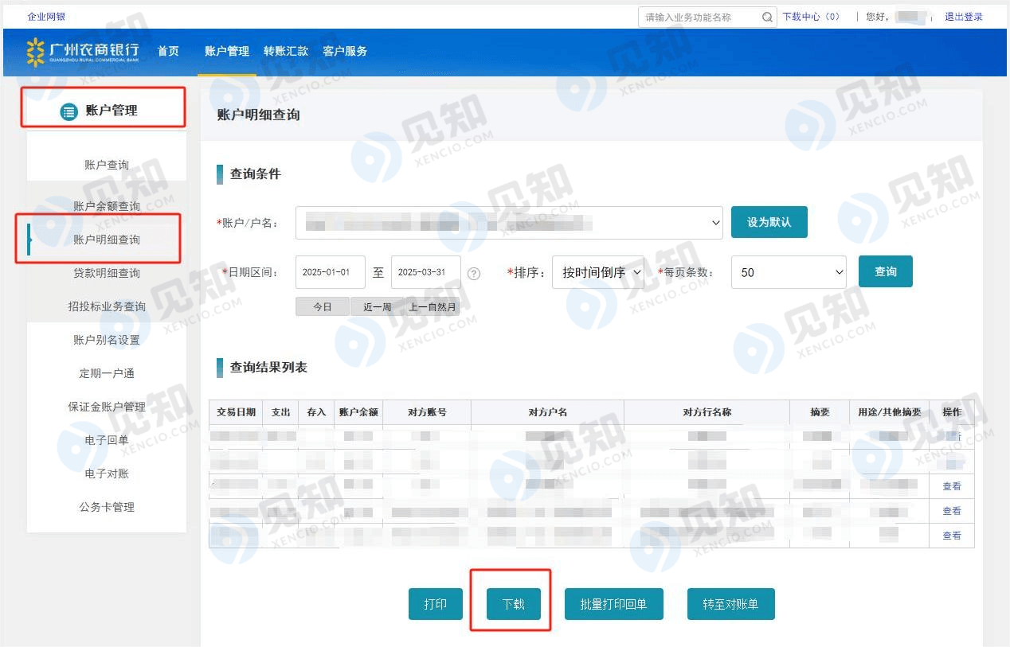1010x647 pixels.
Task: Open the 客户服务 top menu
Action: coord(345,51)
